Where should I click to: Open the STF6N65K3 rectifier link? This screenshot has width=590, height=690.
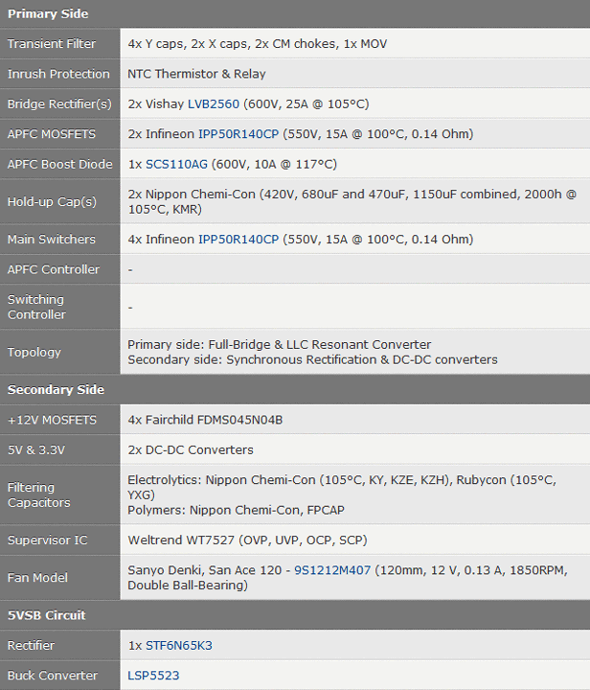pos(179,645)
